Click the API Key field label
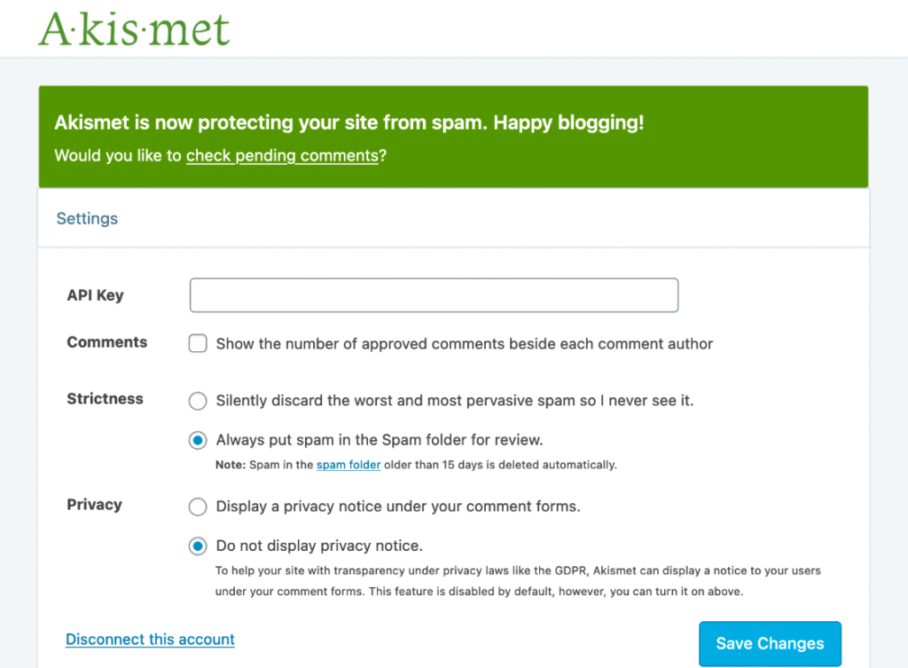908x668 pixels. pyautogui.click(x=95, y=295)
